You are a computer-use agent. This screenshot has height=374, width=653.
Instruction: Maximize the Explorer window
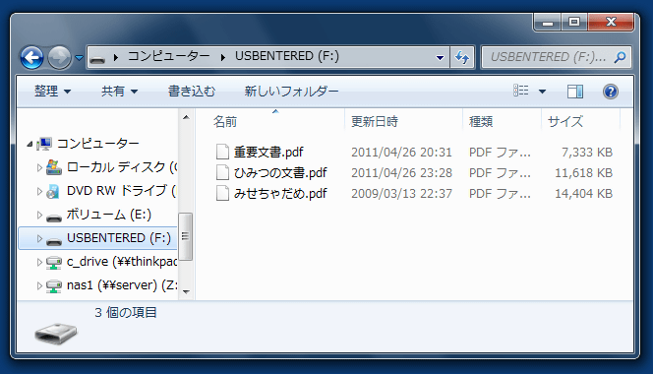(574, 22)
